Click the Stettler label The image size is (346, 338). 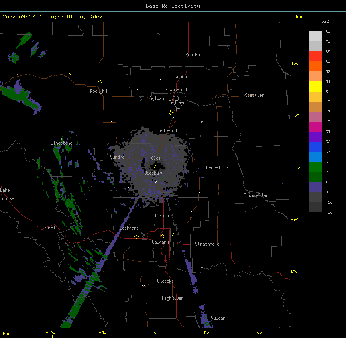click(254, 95)
